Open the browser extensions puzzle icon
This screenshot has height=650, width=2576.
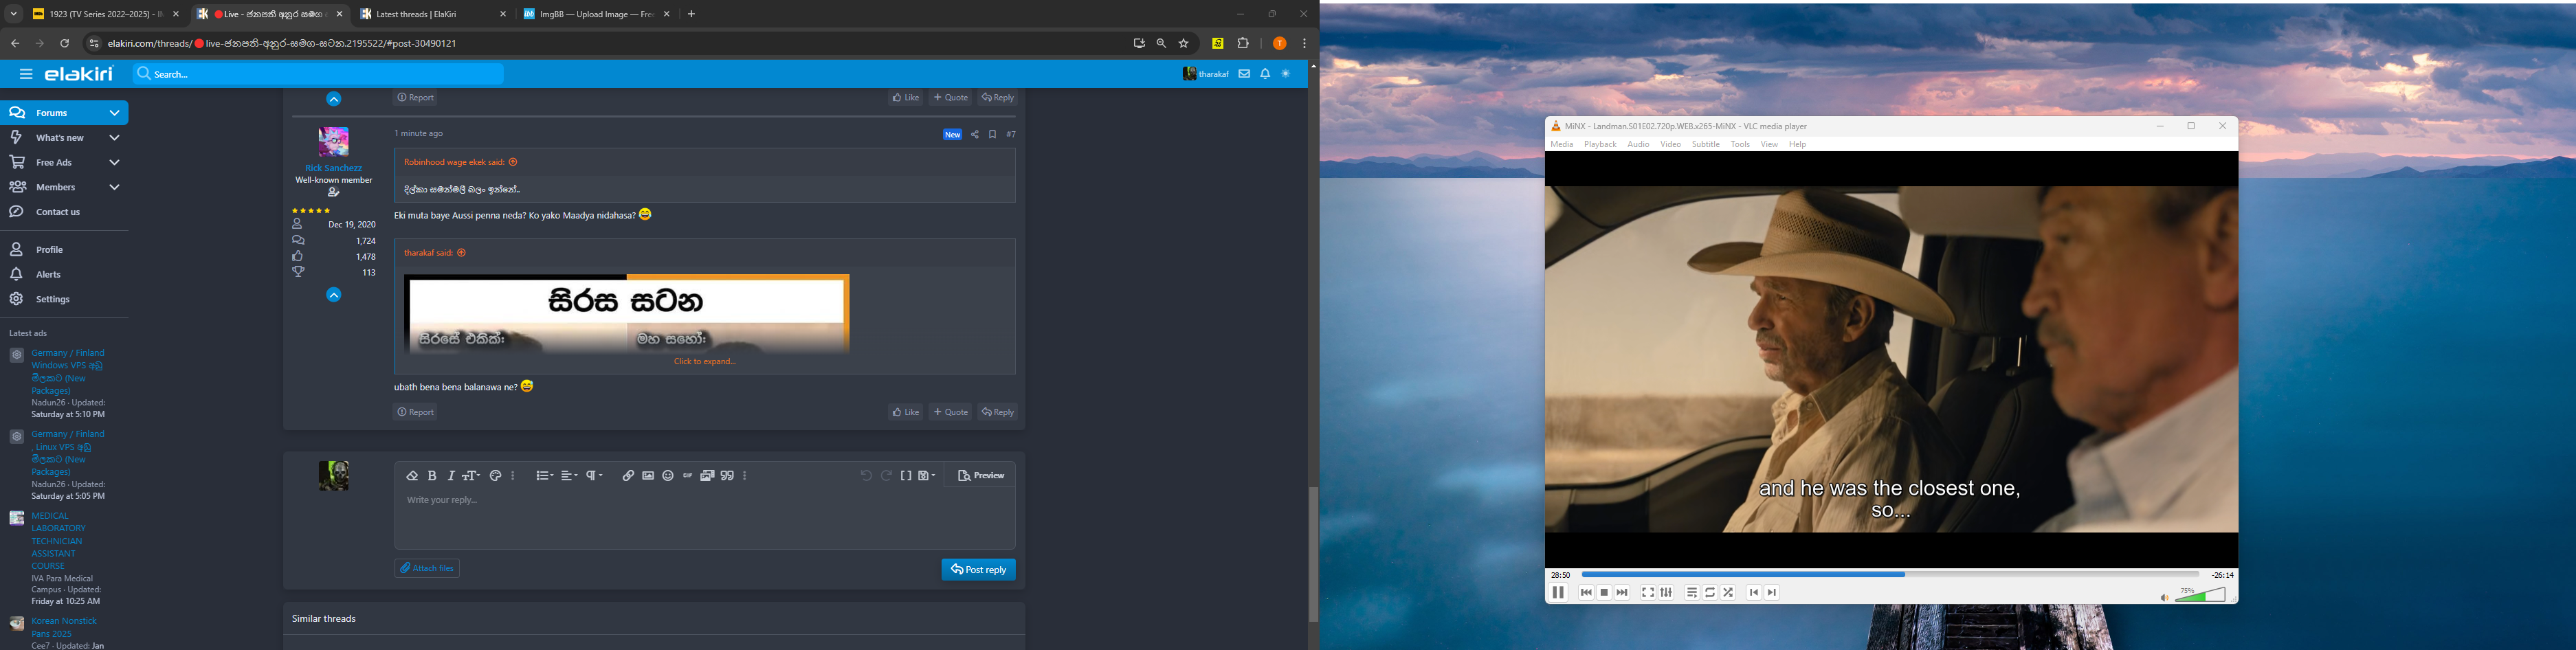tap(1243, 44)
